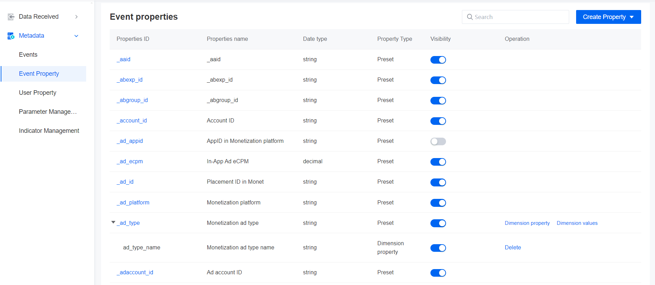The width and height of the screenshot is (655, 285).
Task: Expand the Data Received menu chevron
Action: coord(76,17)
